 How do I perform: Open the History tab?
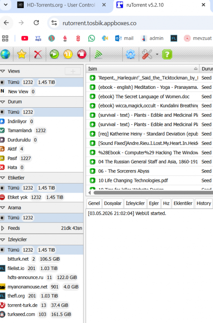point(204,203)
